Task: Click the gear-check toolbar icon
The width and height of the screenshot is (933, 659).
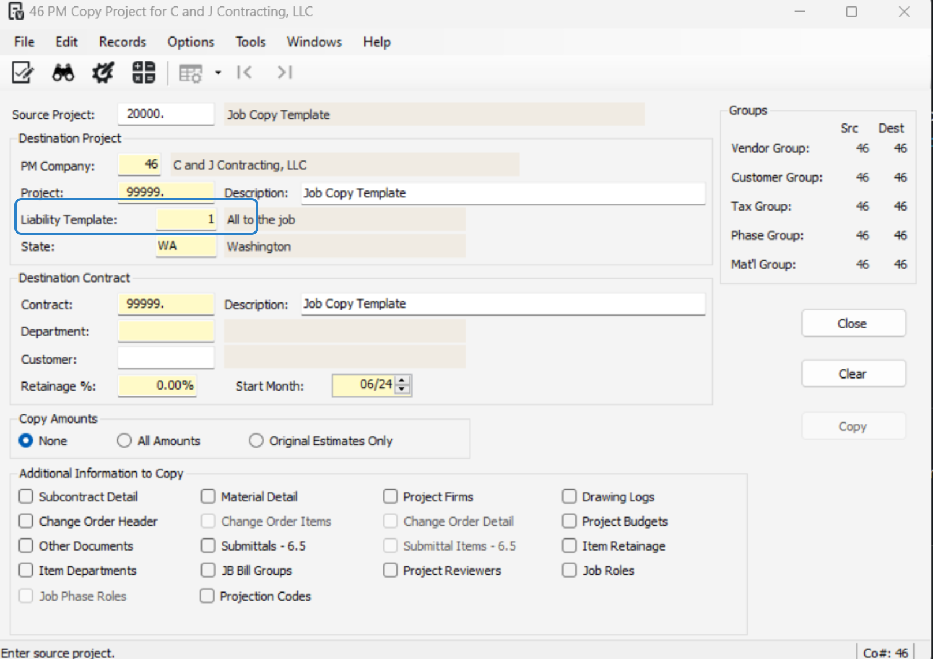Action: [x=103, y=73]
